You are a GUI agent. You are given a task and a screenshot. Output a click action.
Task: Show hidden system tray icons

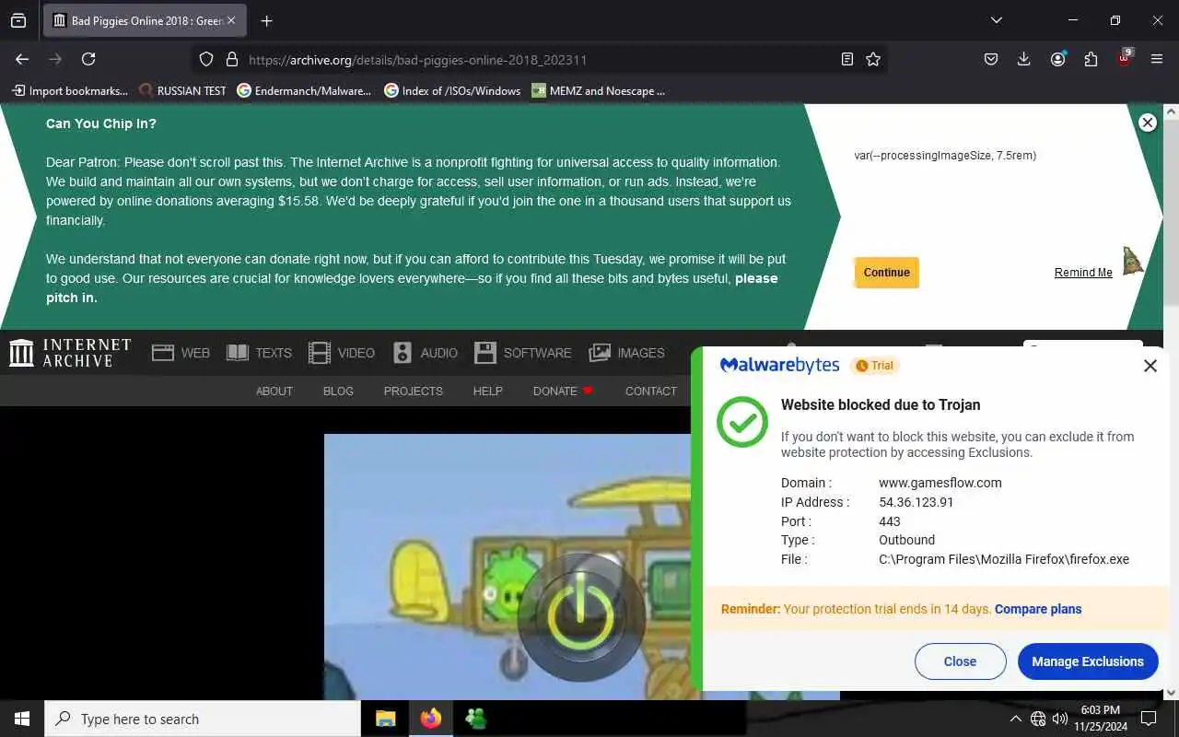(1015, 719)
